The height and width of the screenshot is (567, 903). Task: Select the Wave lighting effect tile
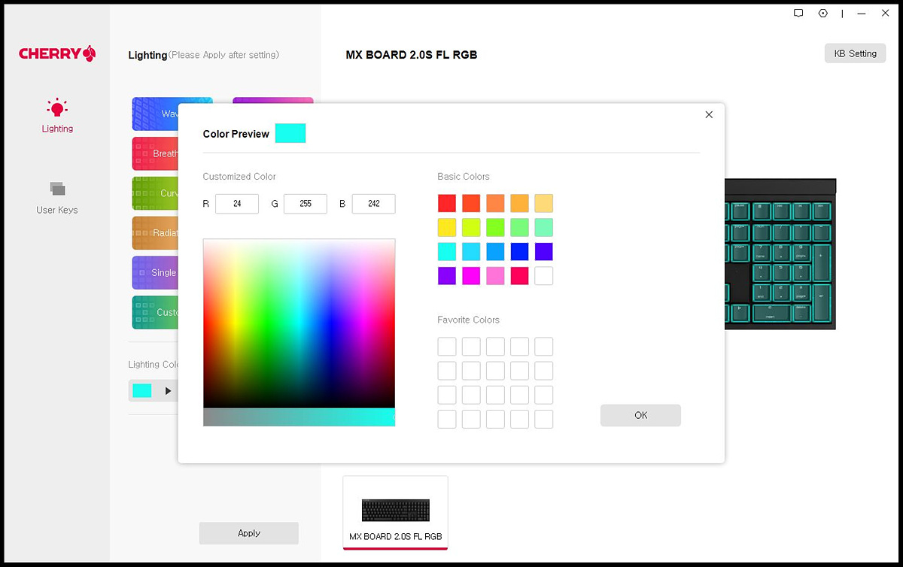[154, 114]
